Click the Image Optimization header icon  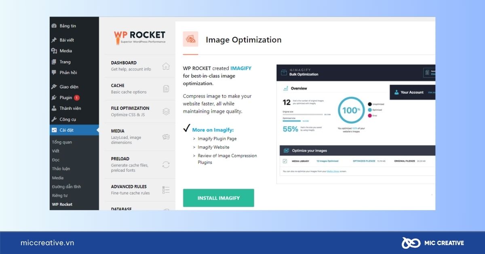[190, 40]
